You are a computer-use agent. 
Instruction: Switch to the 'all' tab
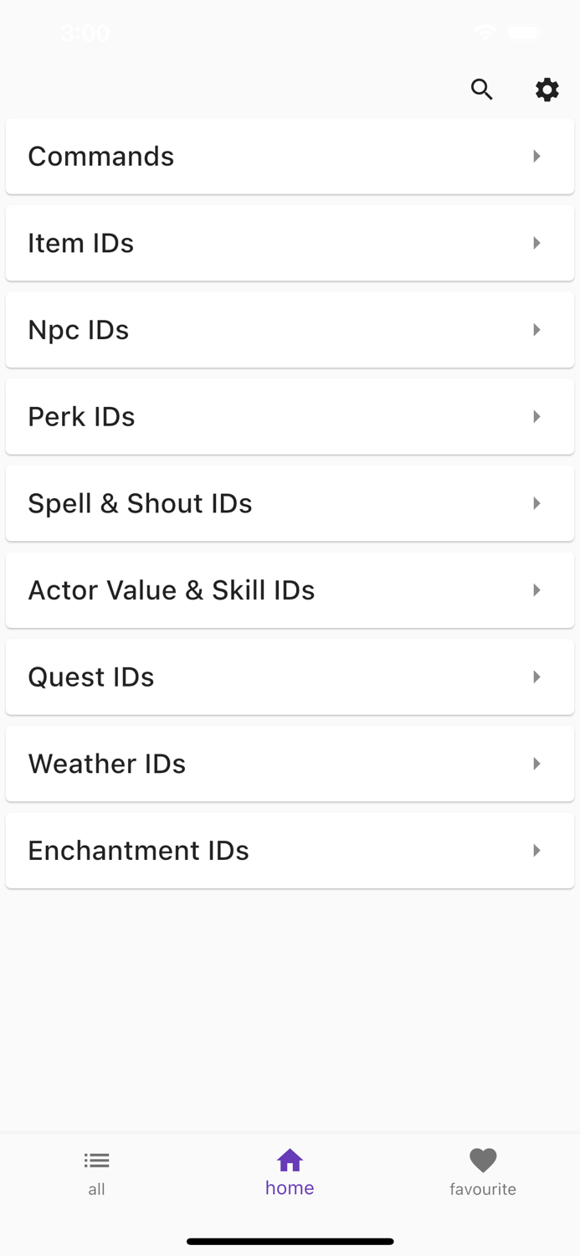96,1172
